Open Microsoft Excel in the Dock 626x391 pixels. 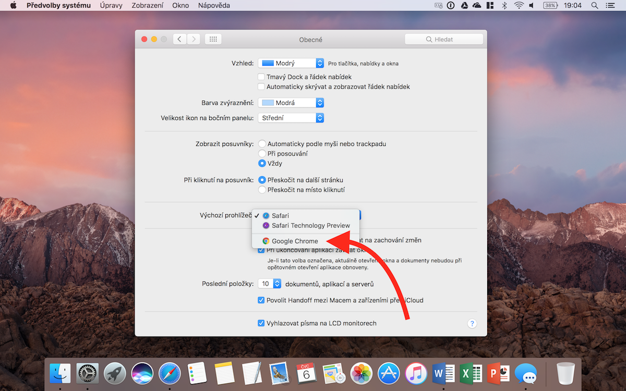click(471, 373)
